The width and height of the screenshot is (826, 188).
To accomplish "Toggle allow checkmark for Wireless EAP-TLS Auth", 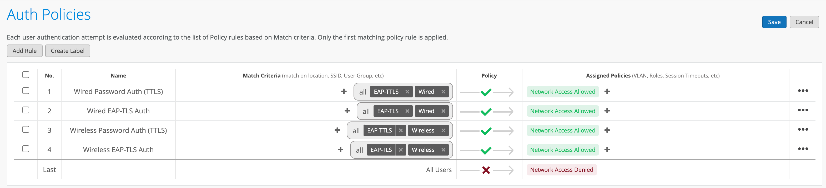I will click(486, 150).
